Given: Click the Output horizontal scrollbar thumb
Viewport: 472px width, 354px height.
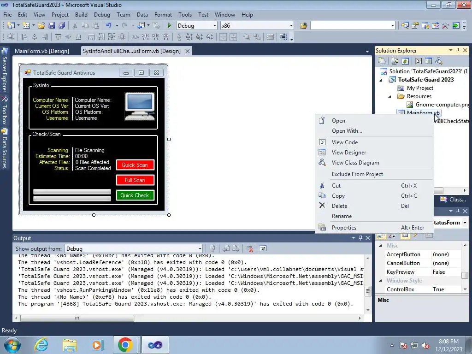Looking at the screenshot, I should click(x=77, y=318).
